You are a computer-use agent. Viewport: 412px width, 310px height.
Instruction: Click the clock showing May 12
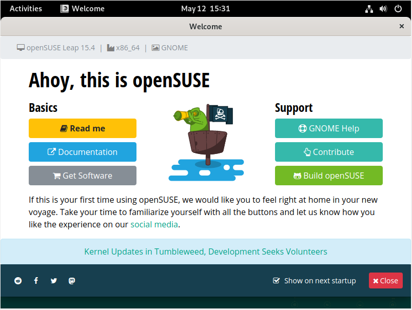point(205,9)
